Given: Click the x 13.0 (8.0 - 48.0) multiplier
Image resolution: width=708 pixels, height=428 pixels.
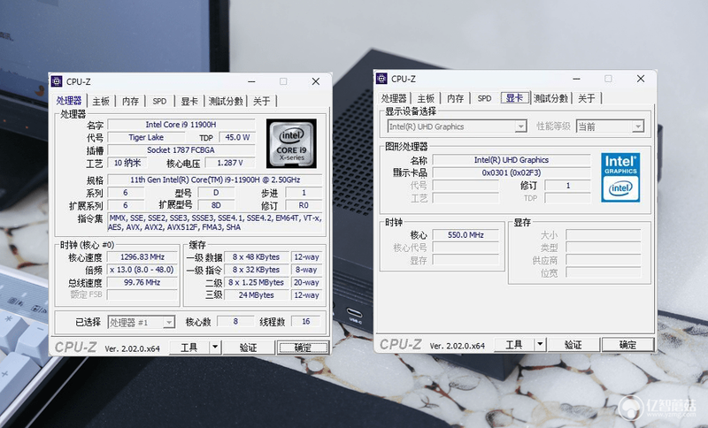Looking at the screenshot, I should [142, 270].
